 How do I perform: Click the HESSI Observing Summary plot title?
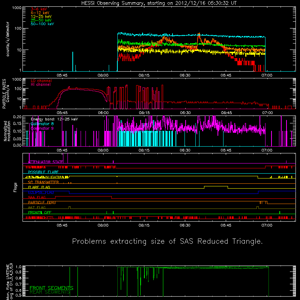159,3
